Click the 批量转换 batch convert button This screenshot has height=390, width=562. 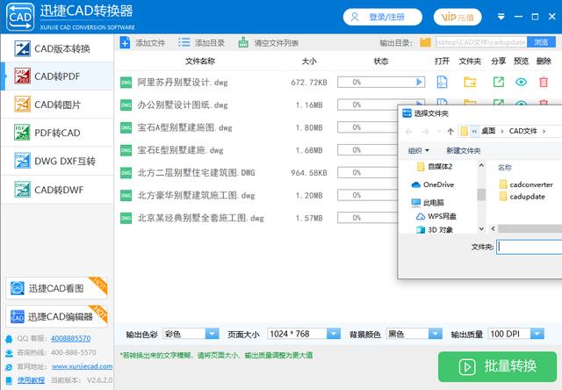pos(498,366)
